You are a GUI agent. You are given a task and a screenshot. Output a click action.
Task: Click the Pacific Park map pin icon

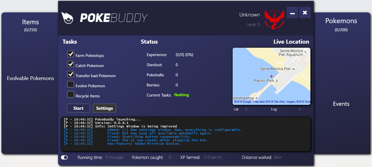pos(277,81)
